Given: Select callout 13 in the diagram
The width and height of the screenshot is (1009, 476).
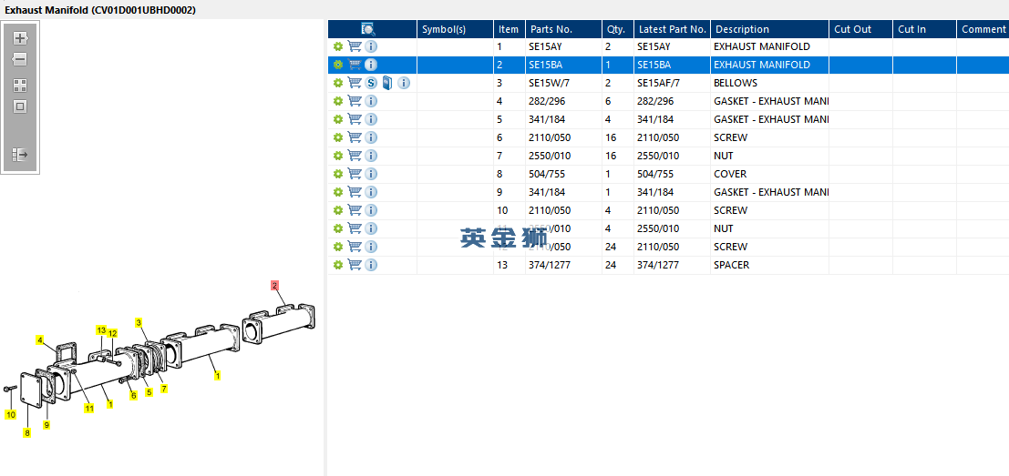Looking at the screenshot, I should 101,329.
